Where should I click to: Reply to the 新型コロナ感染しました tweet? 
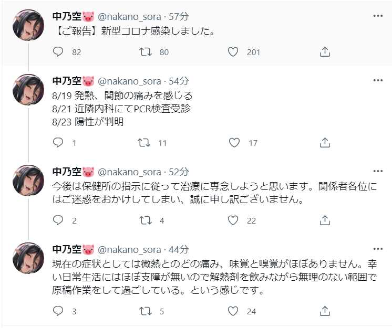click(x=58, y=51)
